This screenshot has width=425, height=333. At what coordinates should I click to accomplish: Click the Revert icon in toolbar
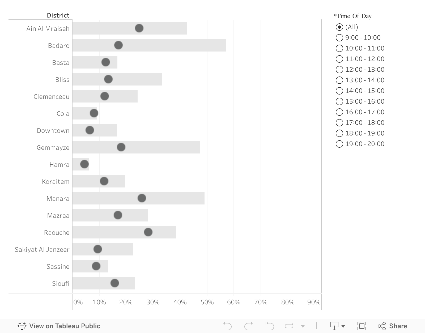click(270, 326)
